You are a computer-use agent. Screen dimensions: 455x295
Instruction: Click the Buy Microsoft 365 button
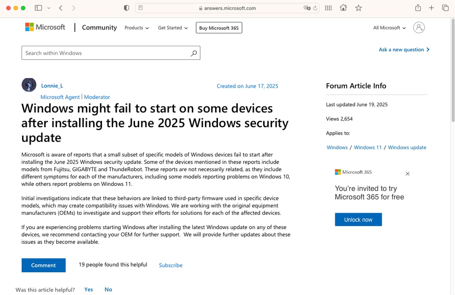219,28
